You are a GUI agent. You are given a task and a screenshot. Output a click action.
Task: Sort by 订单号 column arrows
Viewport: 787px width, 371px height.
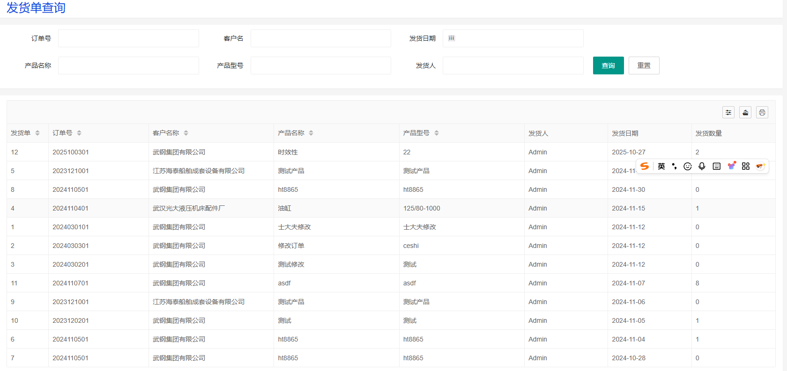[79, 133]
